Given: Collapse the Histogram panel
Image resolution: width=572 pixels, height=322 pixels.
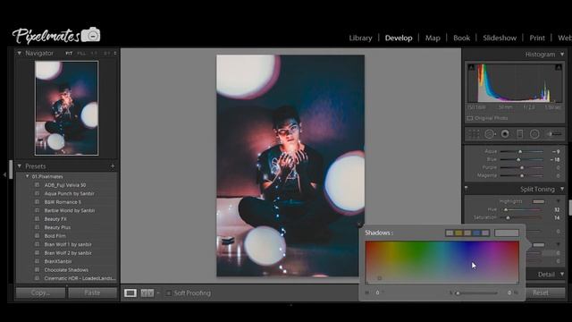Looking at the screenshot, I should (x=562, y=55).
